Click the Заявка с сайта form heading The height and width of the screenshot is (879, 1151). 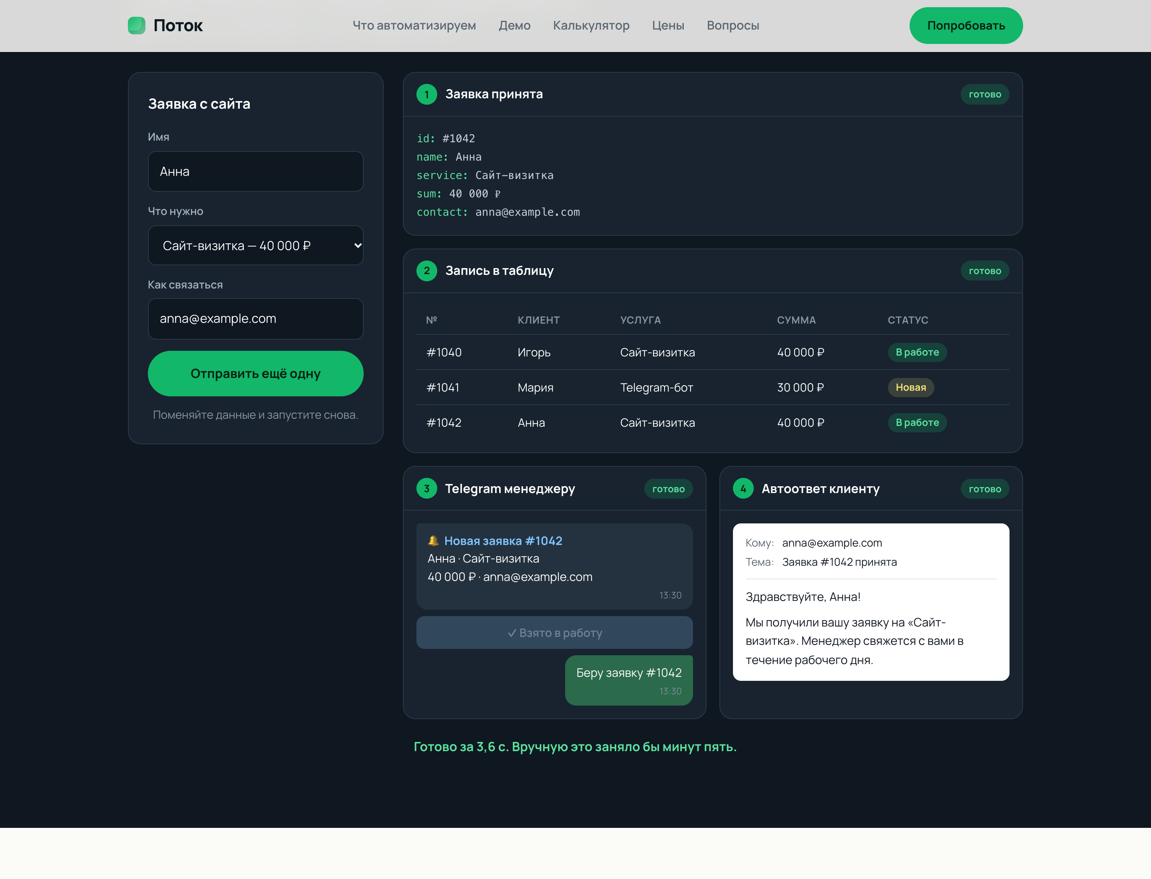(x=199, y=103)
